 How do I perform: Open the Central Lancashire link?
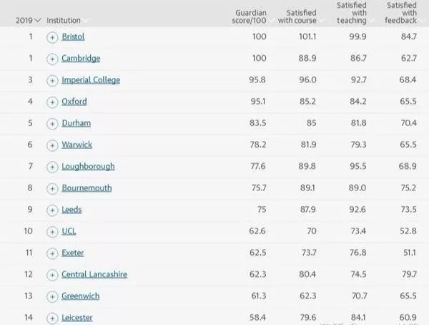pos(94,274)
